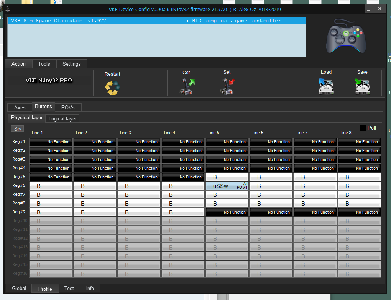Click the Restart recycle icon
The width and height of the screenshot is (391, 300).
[x=112, y=88]
